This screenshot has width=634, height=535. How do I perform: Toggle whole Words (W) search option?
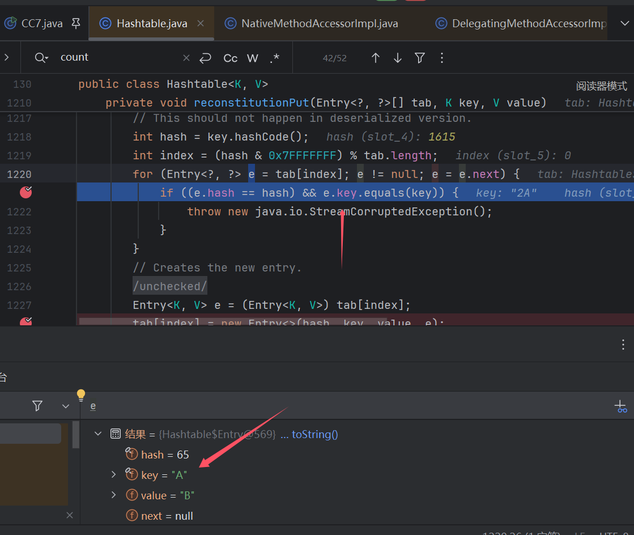pos(253,58)
